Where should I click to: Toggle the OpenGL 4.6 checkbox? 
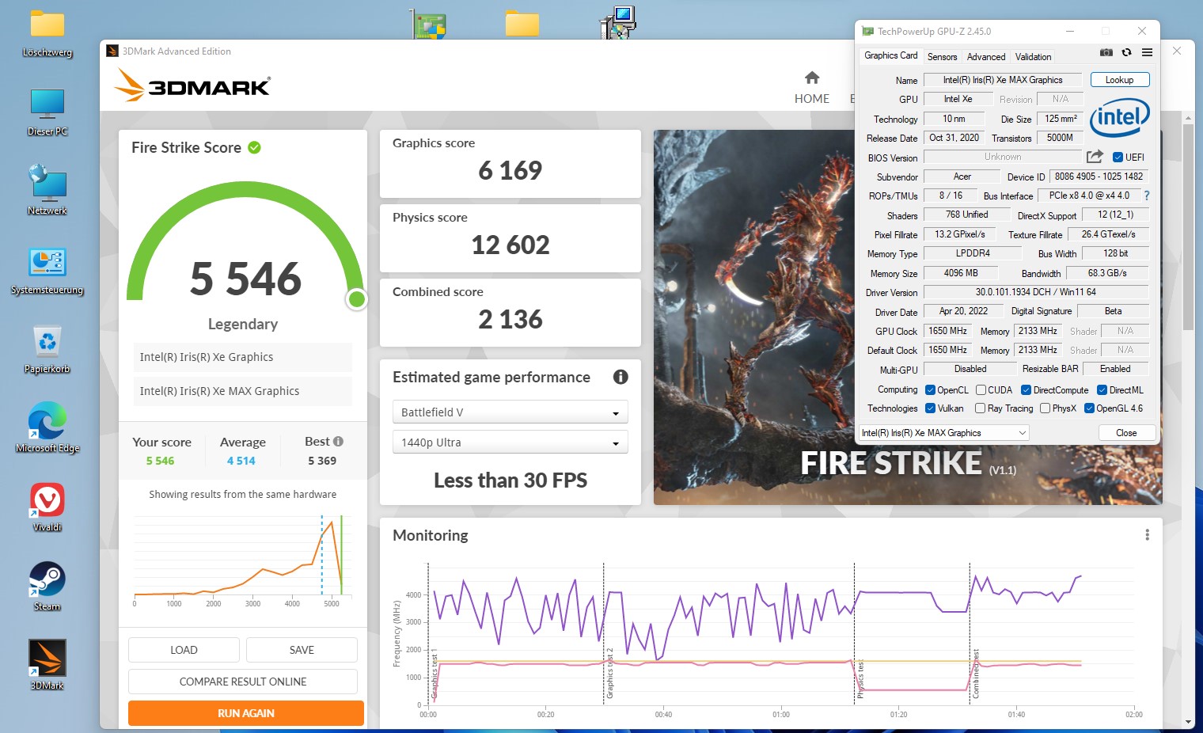click(1089, 408)
